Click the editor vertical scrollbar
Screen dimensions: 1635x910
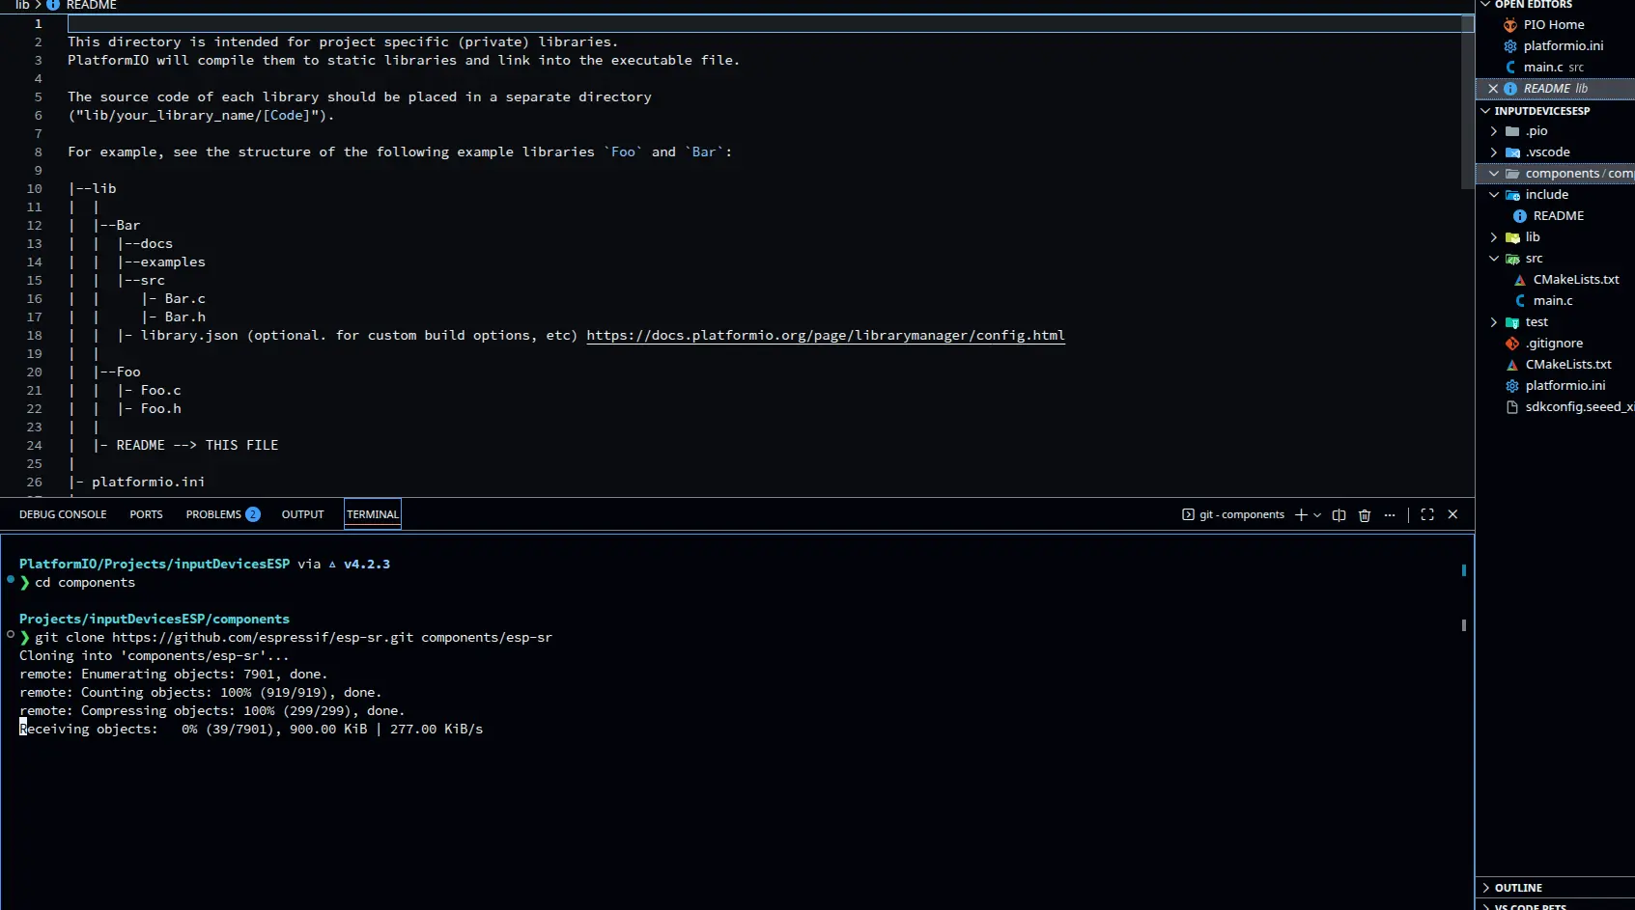point(1468,102)
